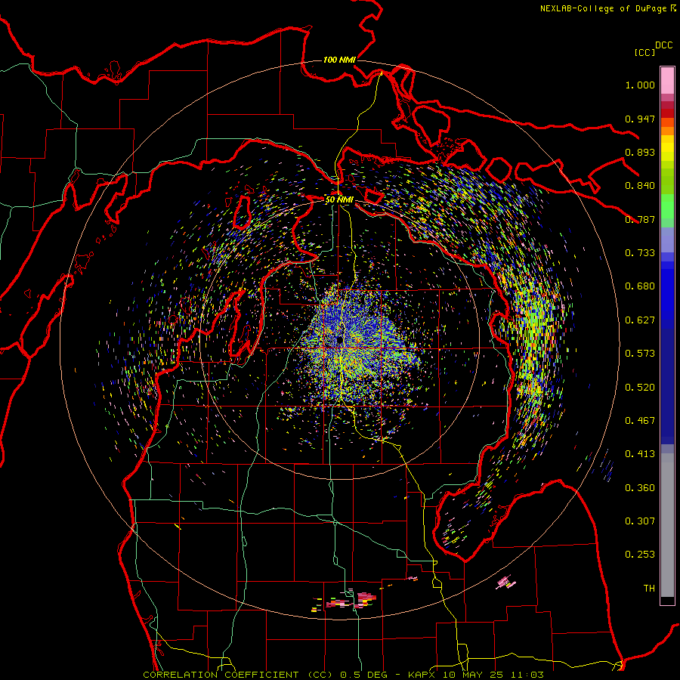The width and height of the screenshot is (680, 680).
Task: Pick the pink color band near 1.000
Action: (x=667, y=81)
